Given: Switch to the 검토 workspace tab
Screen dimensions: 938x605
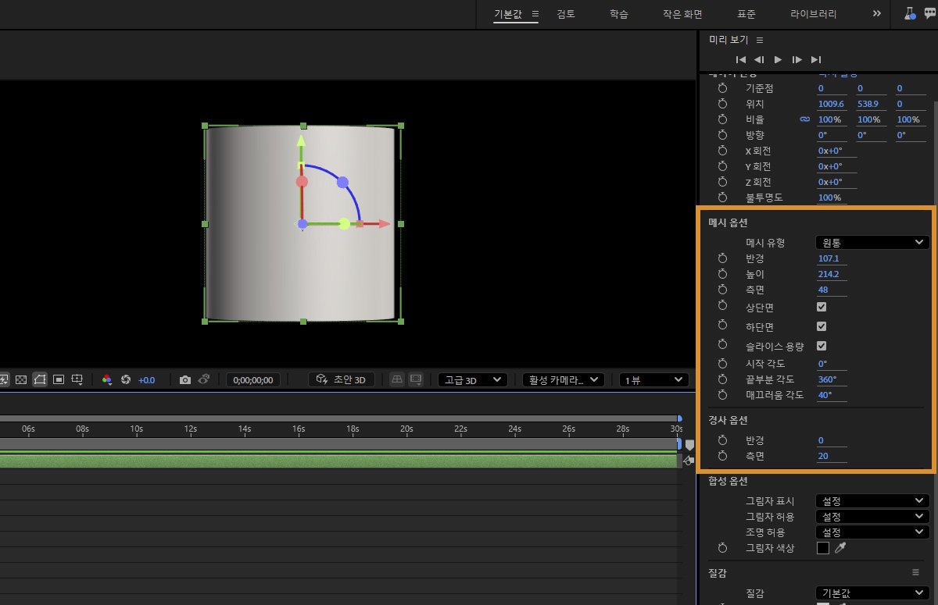Looking at the screenshot, I should tap(566, 14).
